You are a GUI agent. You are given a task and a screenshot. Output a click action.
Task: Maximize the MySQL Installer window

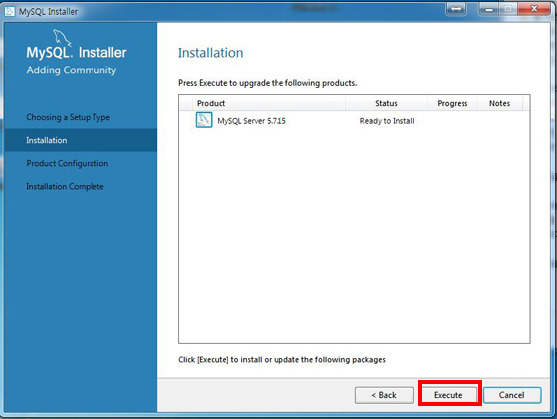pos(508,9)
